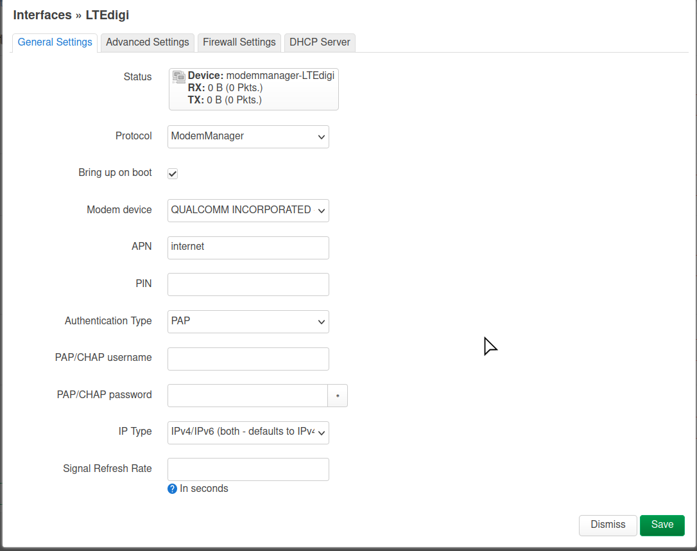Click the PAP/CHAP password field
The width and height of the screenshot is (697, 551).
point(248,396)
